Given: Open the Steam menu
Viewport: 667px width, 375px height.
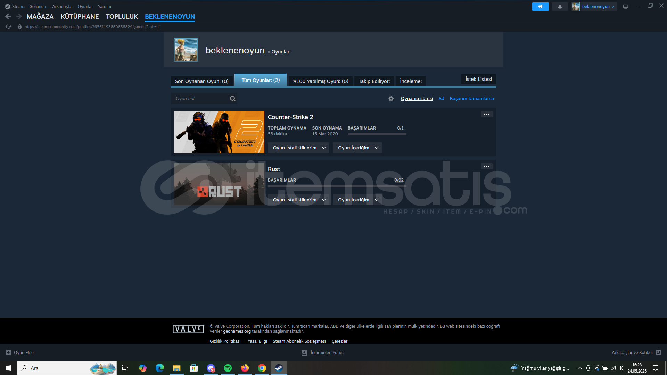Looking at the screenshot, I should 18,7.
